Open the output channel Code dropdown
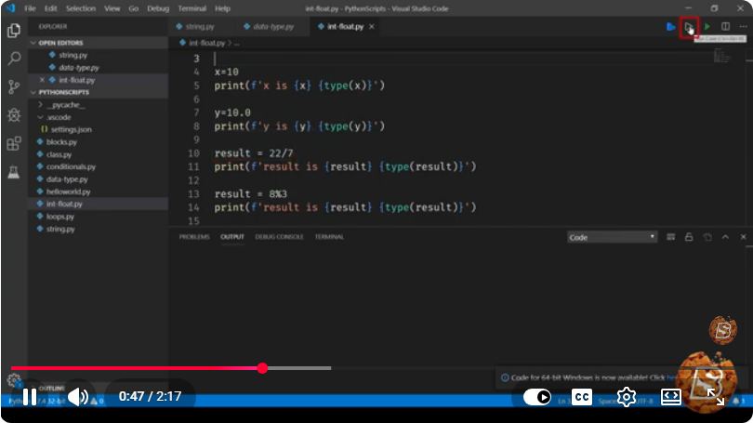The image size is (753, 423). pos(612,237)
